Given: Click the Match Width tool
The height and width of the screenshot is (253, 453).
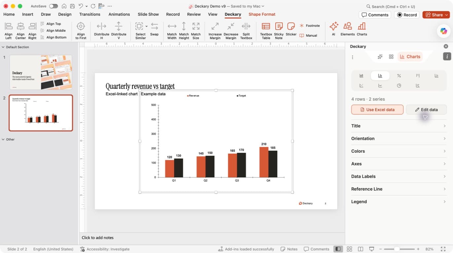Looking at the screenshot, I should (172, 31).
